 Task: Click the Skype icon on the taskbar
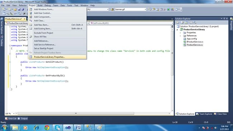[57, 127]
